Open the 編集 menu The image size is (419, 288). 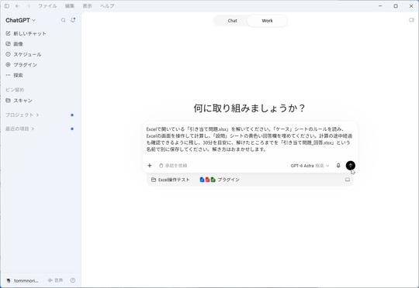[70, 6]
